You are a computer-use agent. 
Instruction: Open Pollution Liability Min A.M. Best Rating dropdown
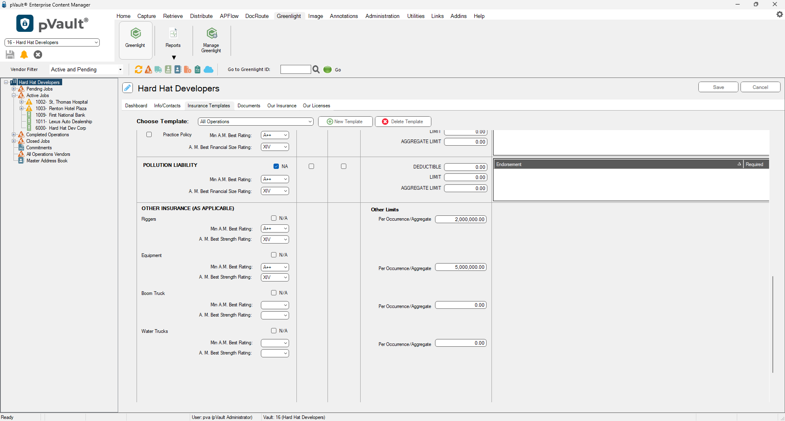pyautogui.click(x=275, y=179)
